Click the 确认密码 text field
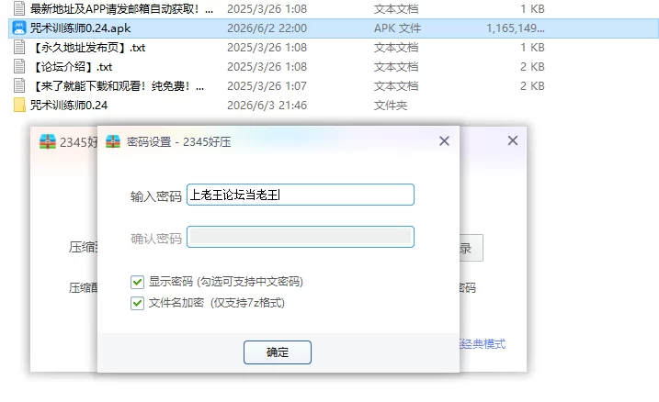This screenshot has height=402, width=659. (x=301, y=237)
